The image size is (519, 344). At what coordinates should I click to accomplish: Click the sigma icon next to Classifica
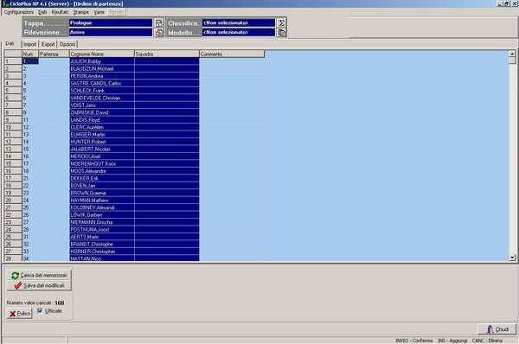(x=281, y=22)
